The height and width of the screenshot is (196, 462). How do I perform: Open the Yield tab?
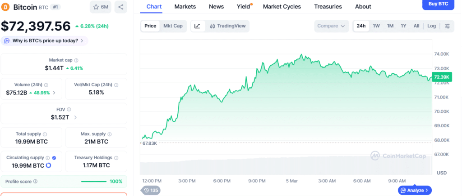243,6
